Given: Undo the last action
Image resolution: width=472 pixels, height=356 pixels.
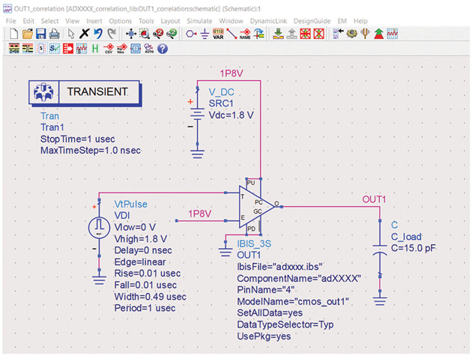Looking at the screenshot, I should coord(98,34).
